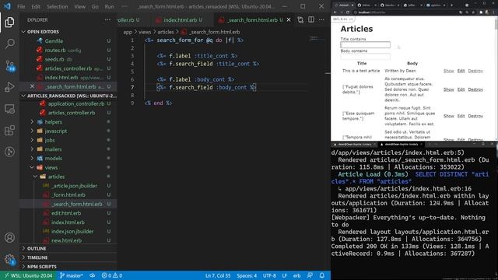The image size is (498, 280).
Task: Change Spaces: 4 indentation setting
Action: (247, 275)
